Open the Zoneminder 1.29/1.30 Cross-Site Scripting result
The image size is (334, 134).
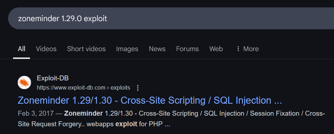(150, 100)
